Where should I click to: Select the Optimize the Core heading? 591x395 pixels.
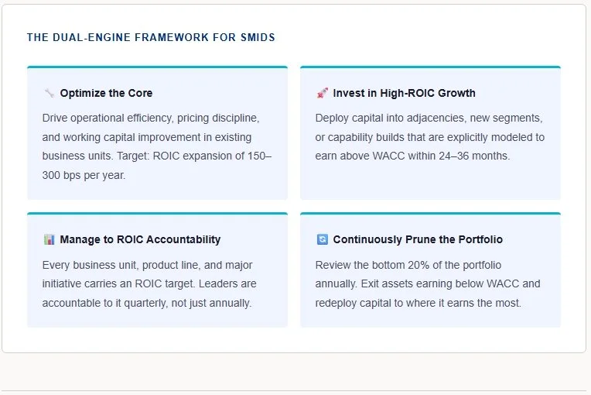tap(106, 93)
